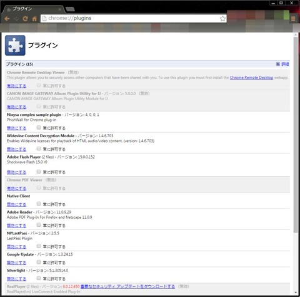Disable Google Update plugin
Image resolution: width=300 pixels, height=297 pixels.
click(16, 263)
